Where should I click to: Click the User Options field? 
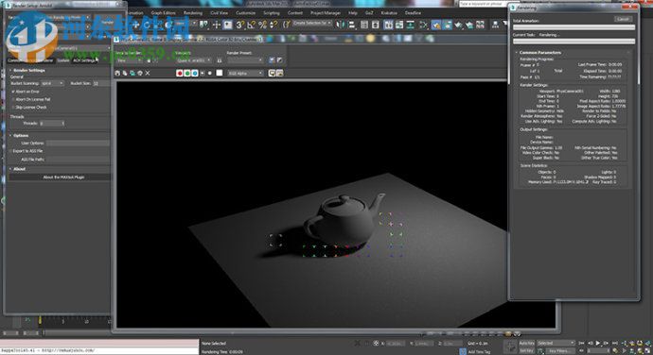[x=78, y=143]
